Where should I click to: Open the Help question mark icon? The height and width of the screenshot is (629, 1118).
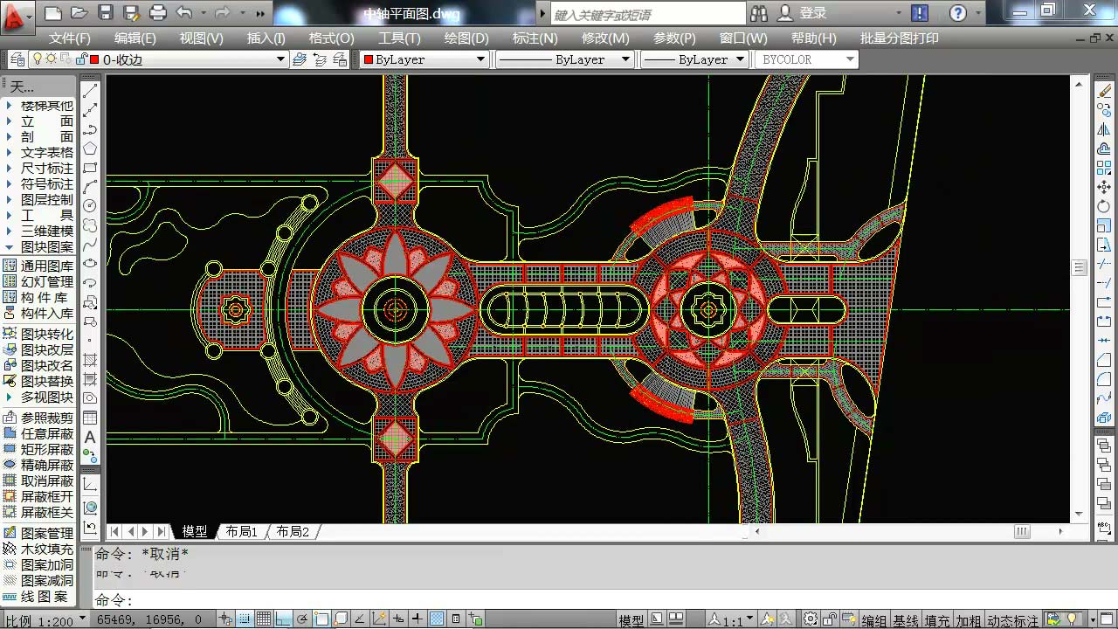(x=958, y=13)
